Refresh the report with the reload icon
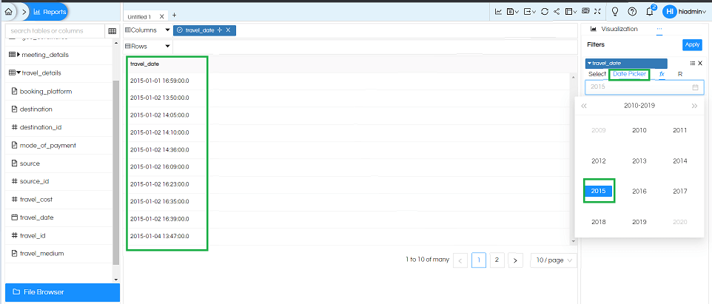 pos(545,12)
